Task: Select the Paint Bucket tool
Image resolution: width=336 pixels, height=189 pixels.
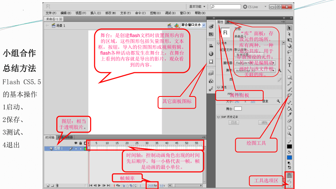Action: (x=289, y=108)
